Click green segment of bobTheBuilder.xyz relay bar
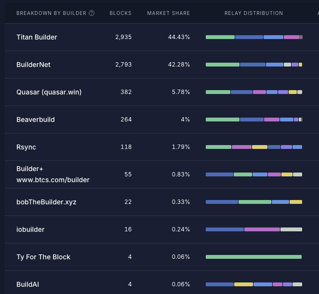 tap(255, 202)
